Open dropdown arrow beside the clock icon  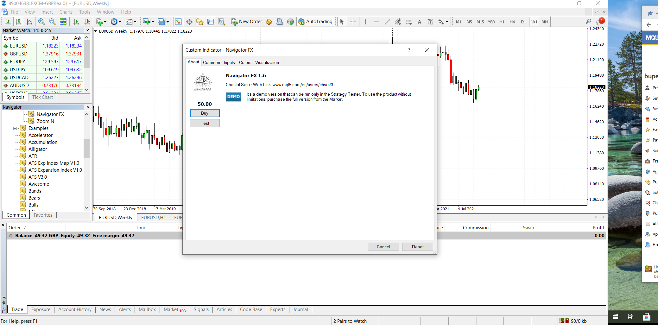click(120, 22)
